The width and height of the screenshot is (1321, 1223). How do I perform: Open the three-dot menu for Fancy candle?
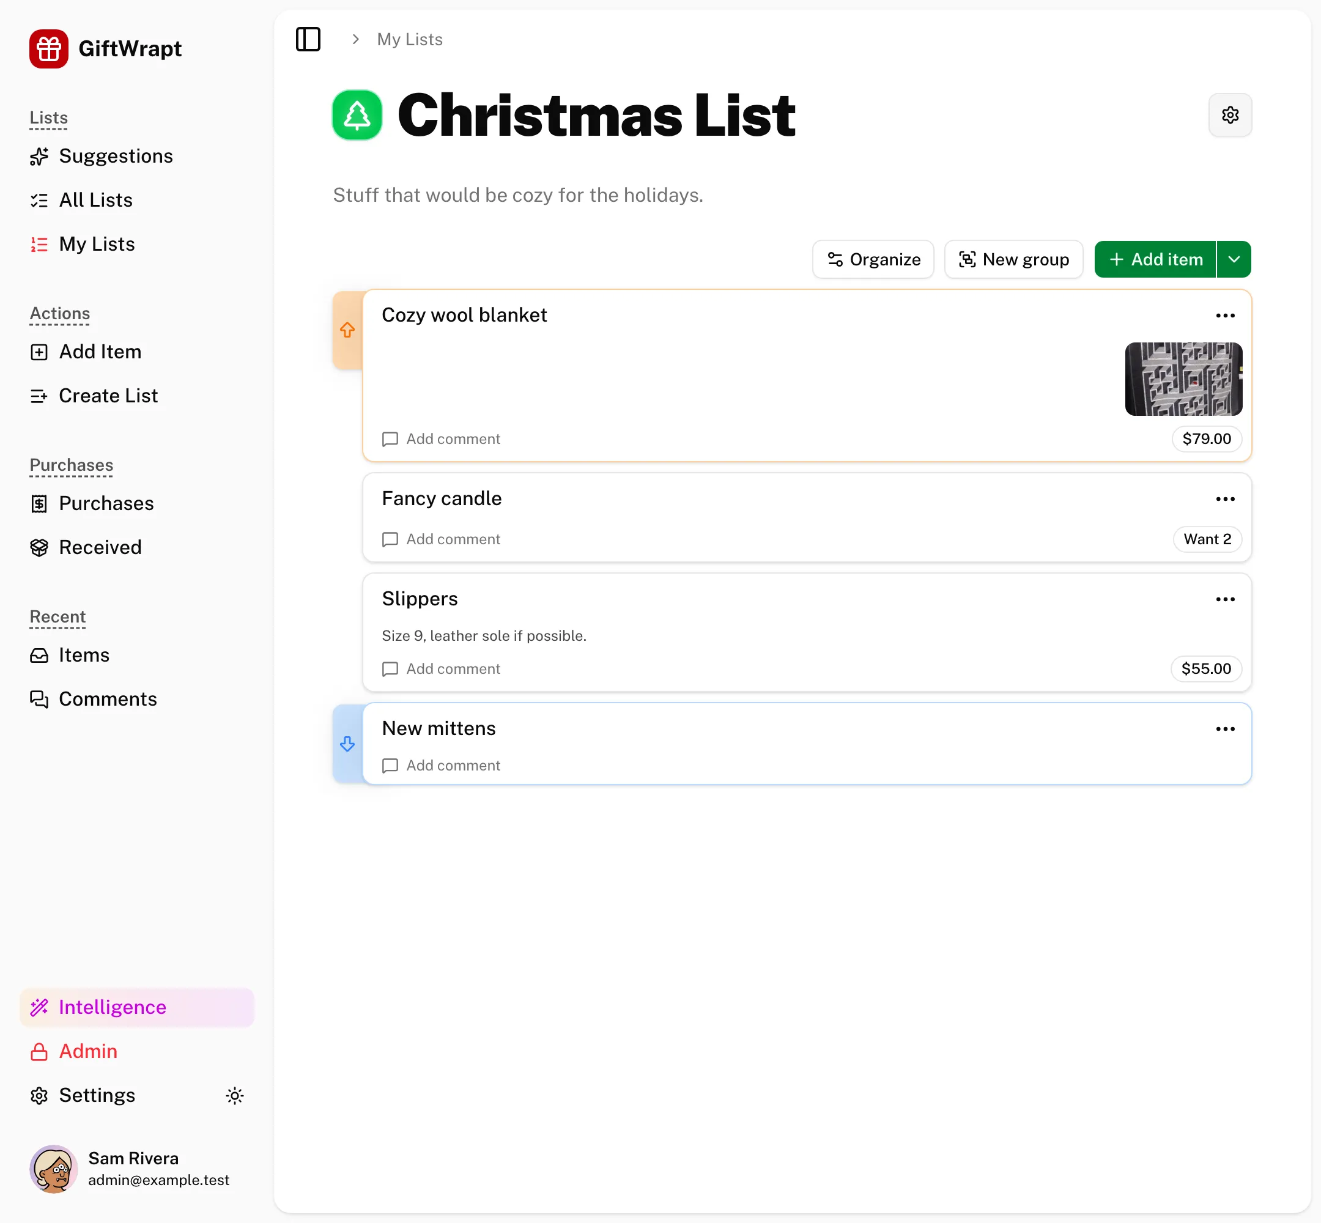click(x=1225, y=499)
